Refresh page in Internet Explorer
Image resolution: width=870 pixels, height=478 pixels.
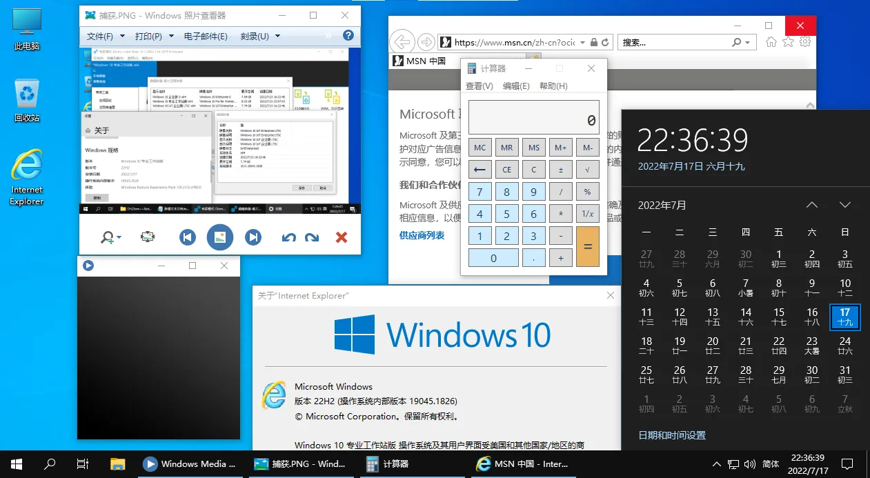point(605,42)
